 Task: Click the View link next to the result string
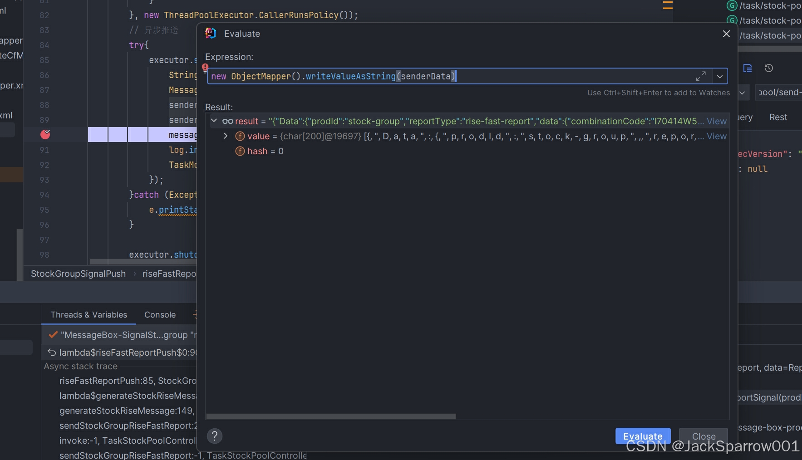click(x=716, y=121)
